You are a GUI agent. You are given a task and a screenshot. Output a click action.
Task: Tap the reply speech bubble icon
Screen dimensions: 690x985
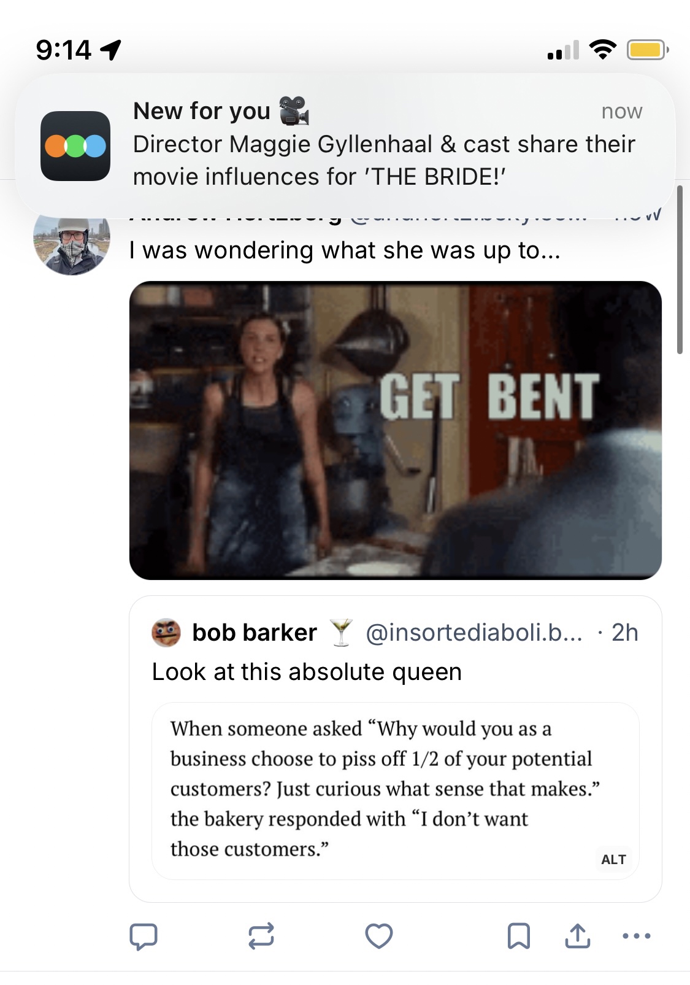tap(144, 937)
